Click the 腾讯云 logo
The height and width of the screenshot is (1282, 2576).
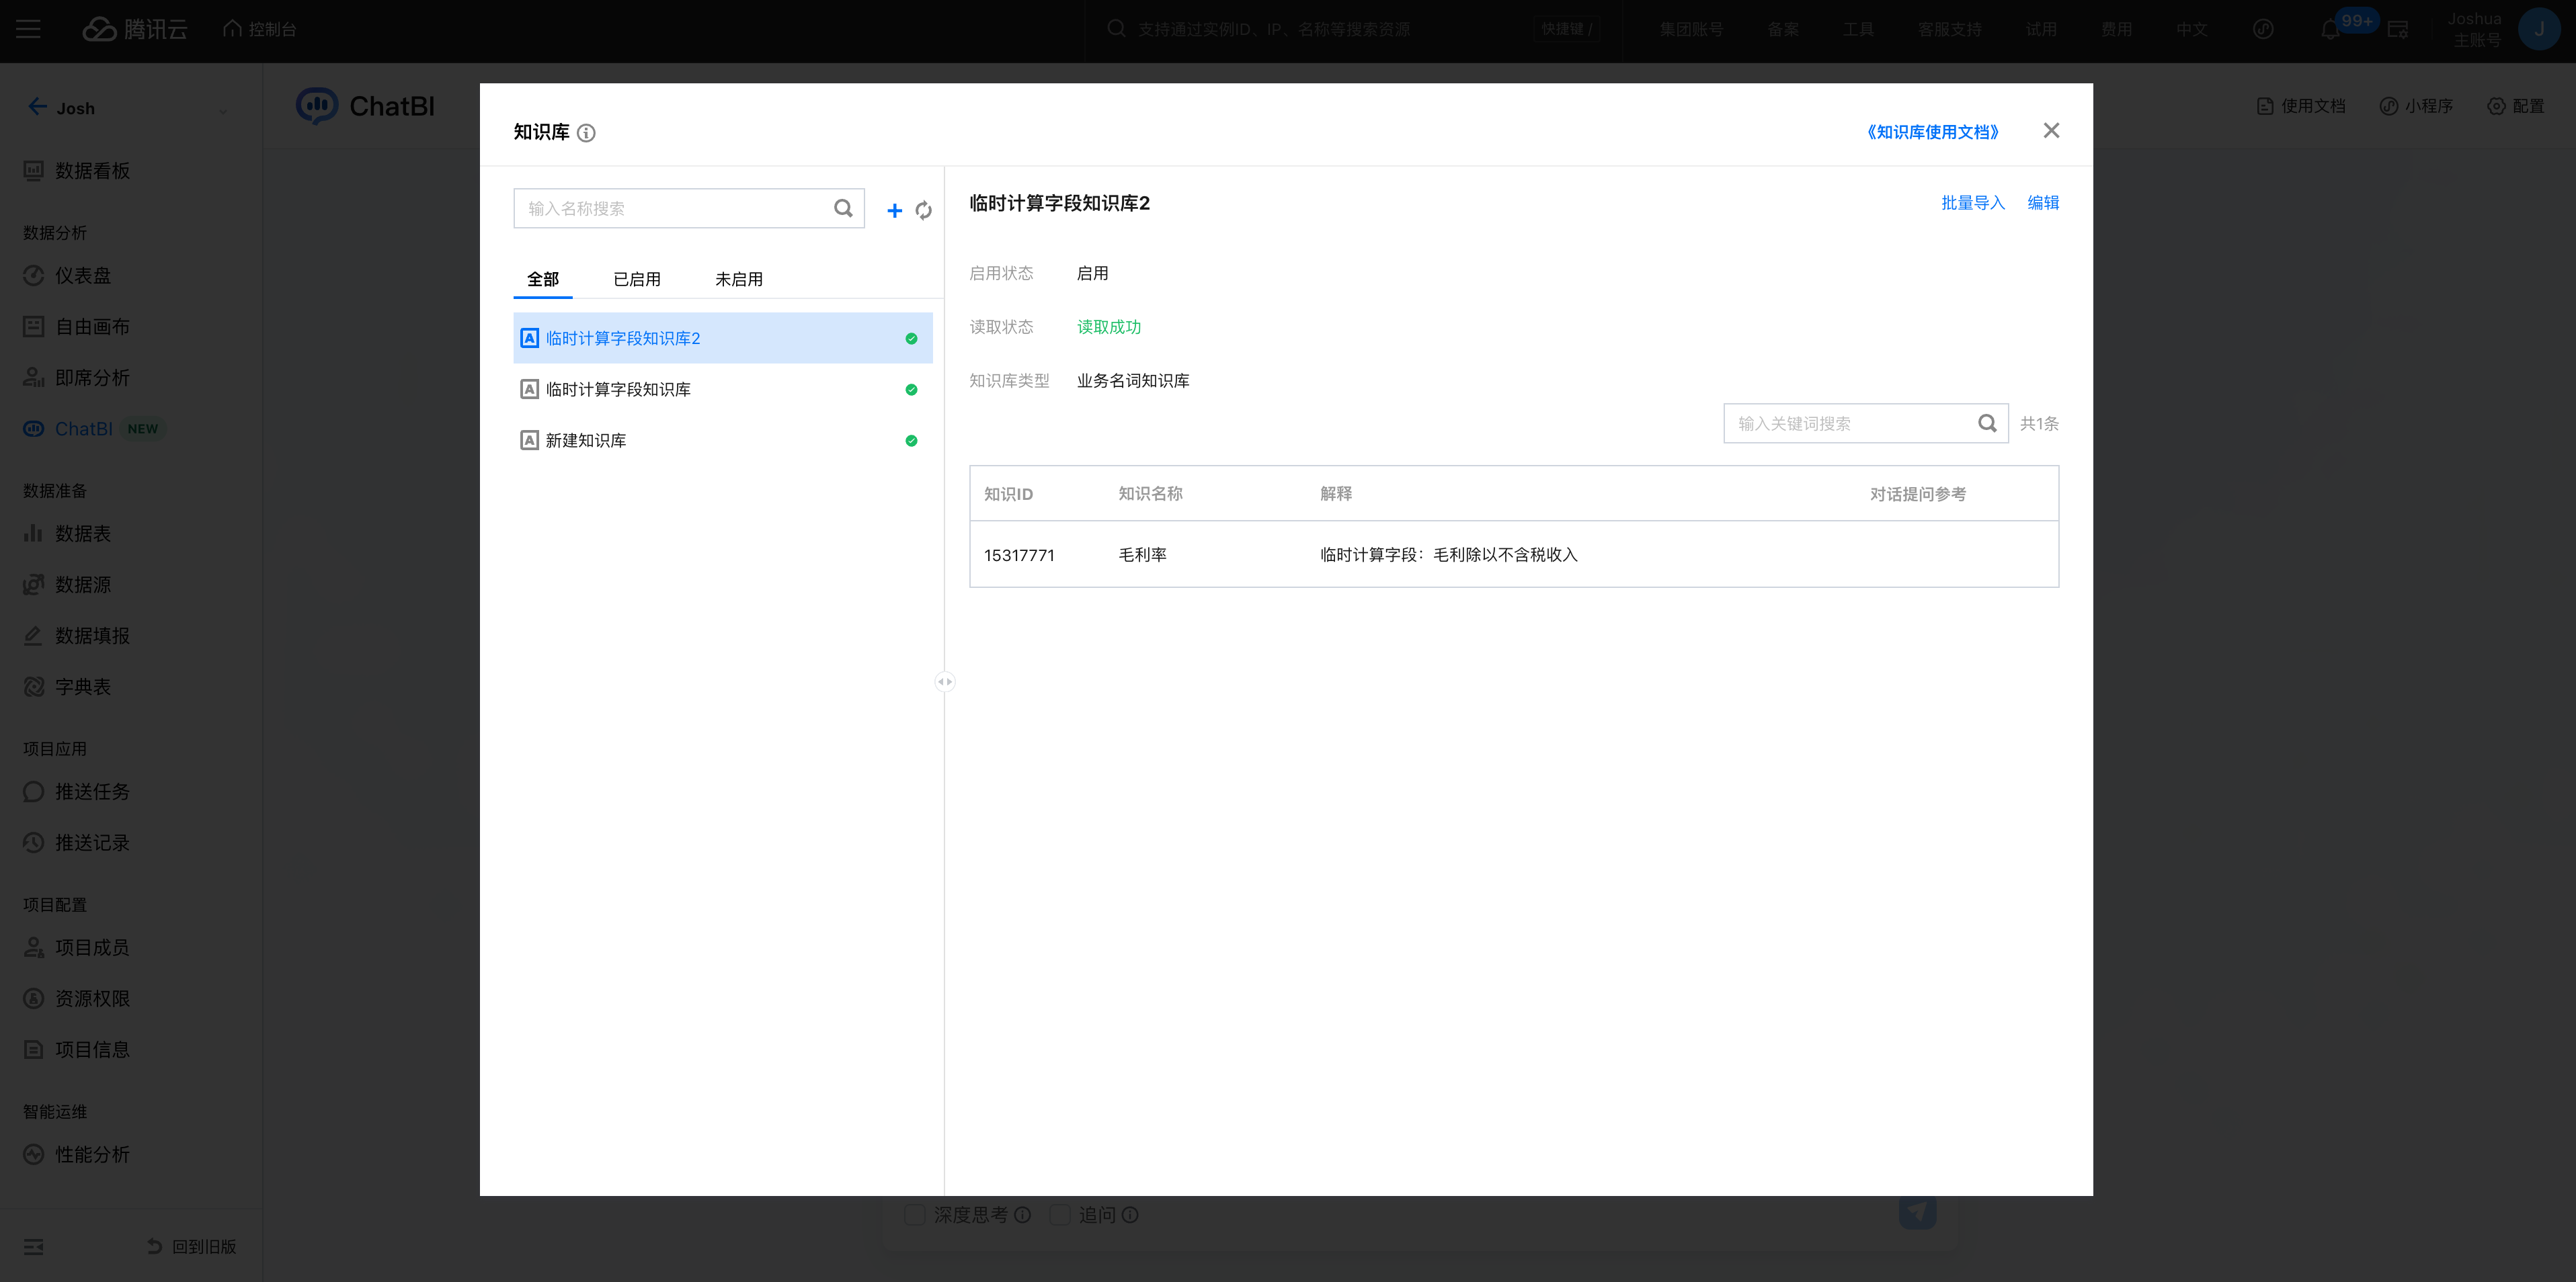click(135, 30)
